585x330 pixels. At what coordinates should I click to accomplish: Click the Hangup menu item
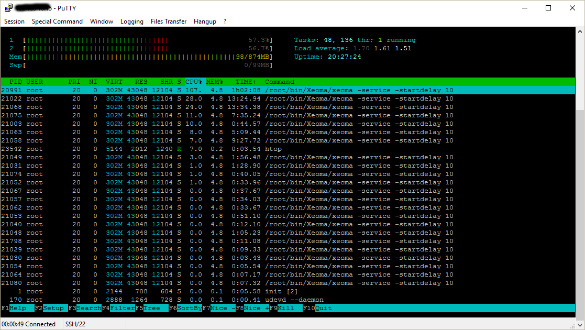click(x=205, y=21)
